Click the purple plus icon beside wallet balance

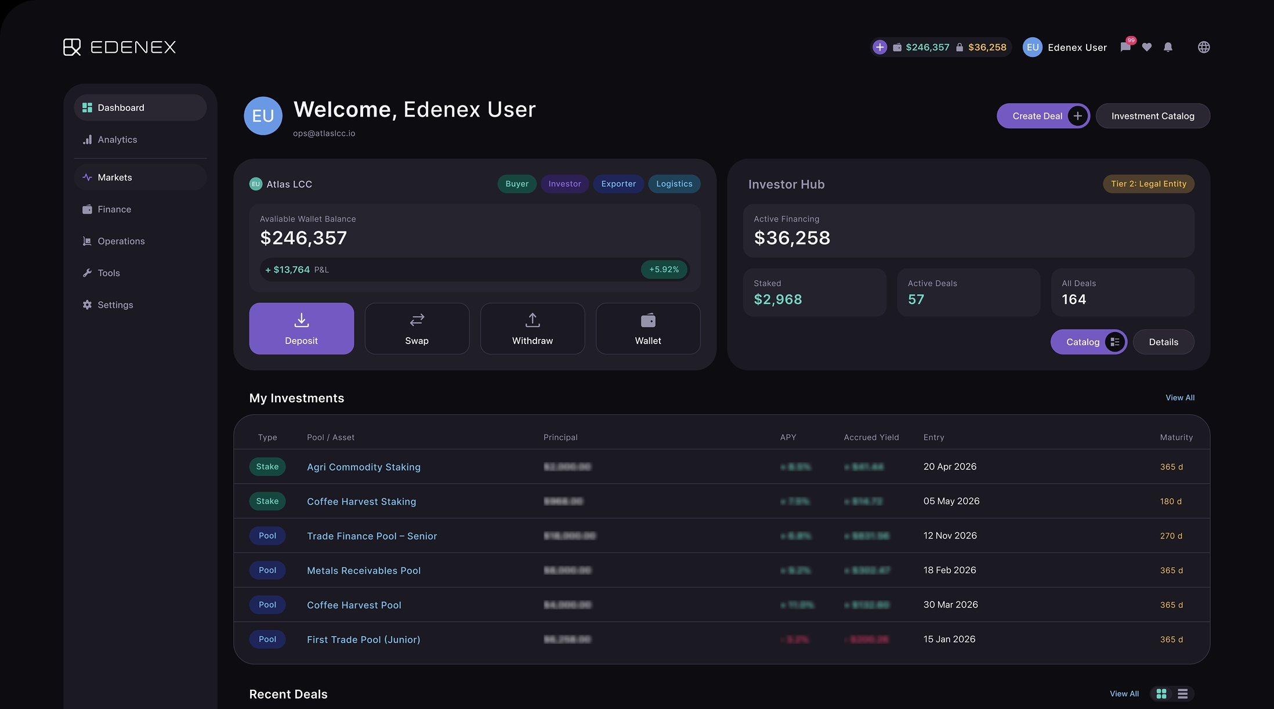880,47
